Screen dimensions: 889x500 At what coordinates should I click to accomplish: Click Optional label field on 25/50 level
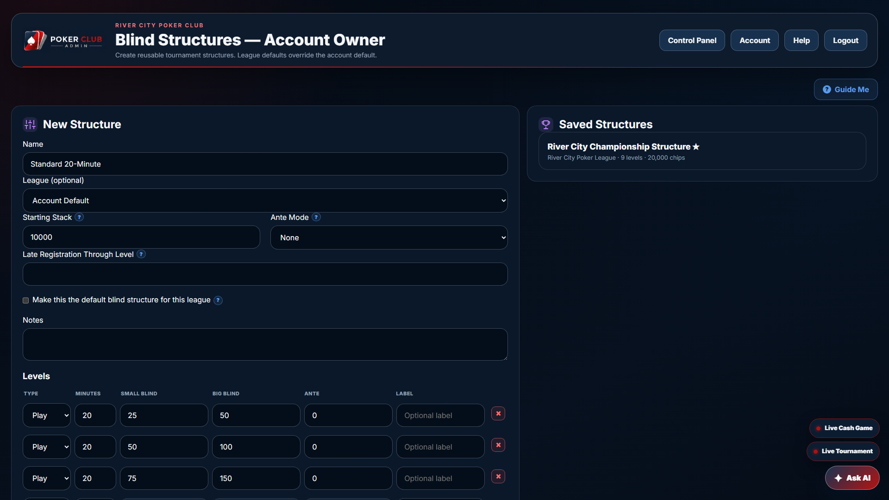[x=440, y=415]
